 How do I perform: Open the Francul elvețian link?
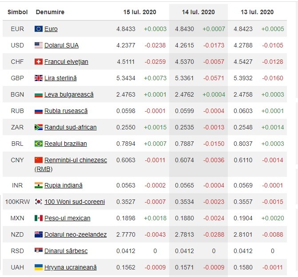pyautogui.click(x=66, y=62)
